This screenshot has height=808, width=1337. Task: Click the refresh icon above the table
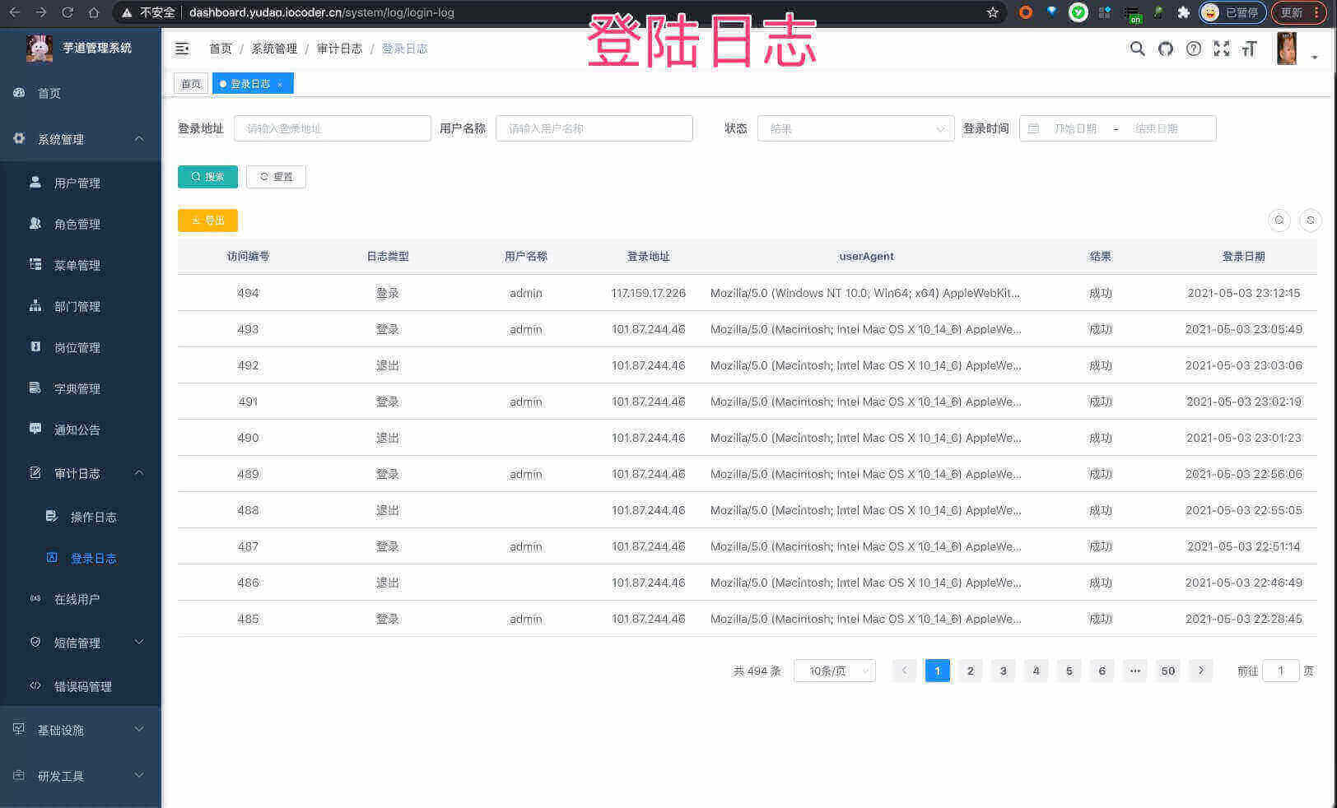pos(1310,221)
